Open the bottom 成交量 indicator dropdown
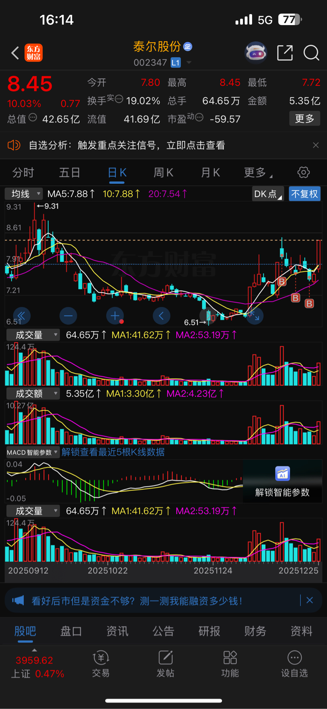Viewport: 327px width, 709px height. 33,511
